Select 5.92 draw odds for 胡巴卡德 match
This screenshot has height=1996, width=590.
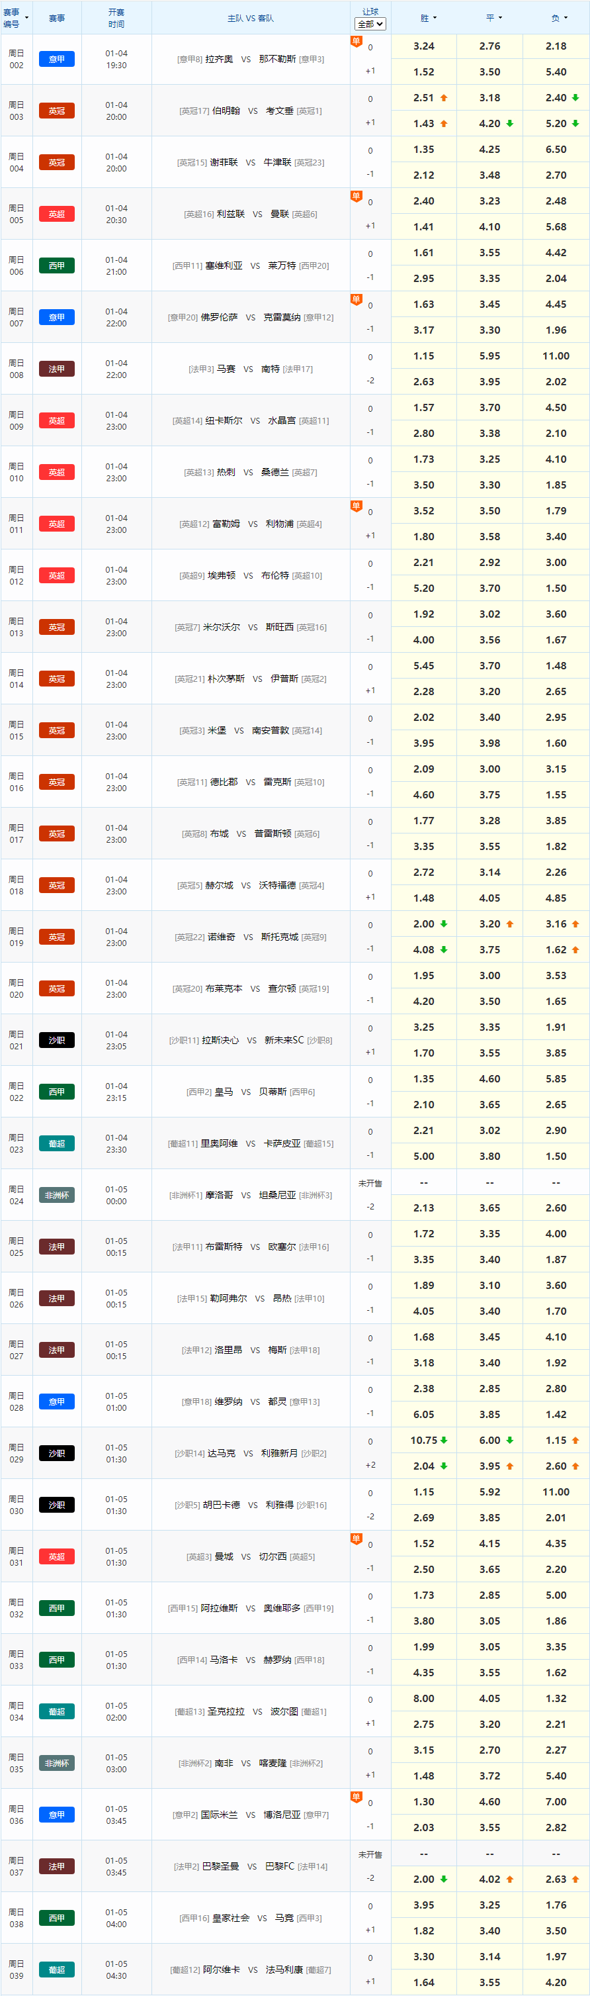(489, 1492)
